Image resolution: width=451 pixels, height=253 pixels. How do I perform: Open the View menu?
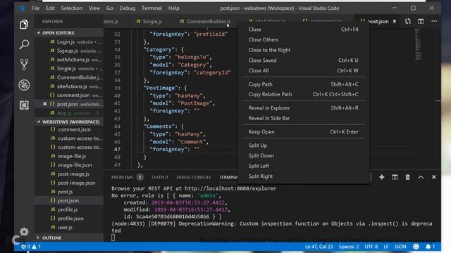point(94,8)
